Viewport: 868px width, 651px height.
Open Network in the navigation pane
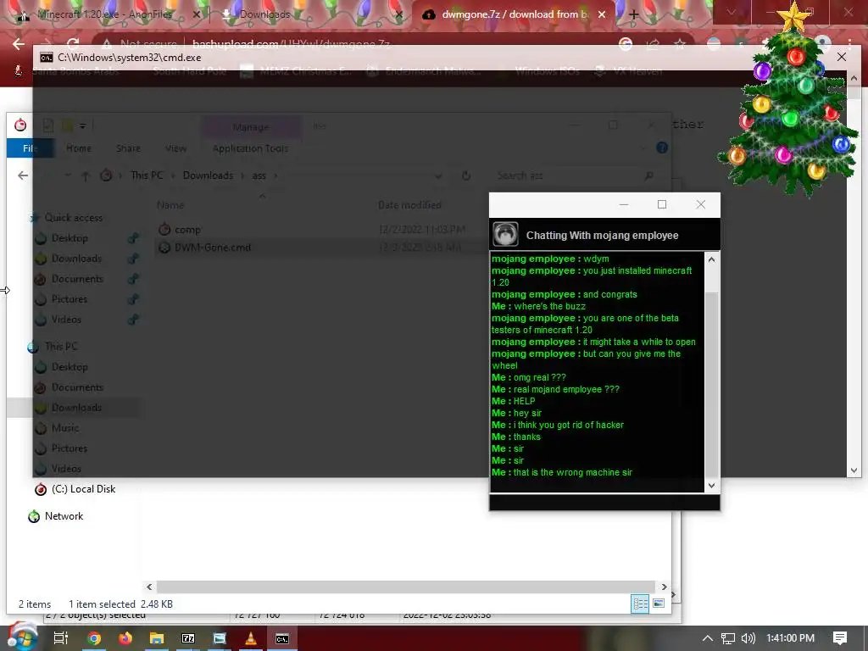[x=64, y=516]
